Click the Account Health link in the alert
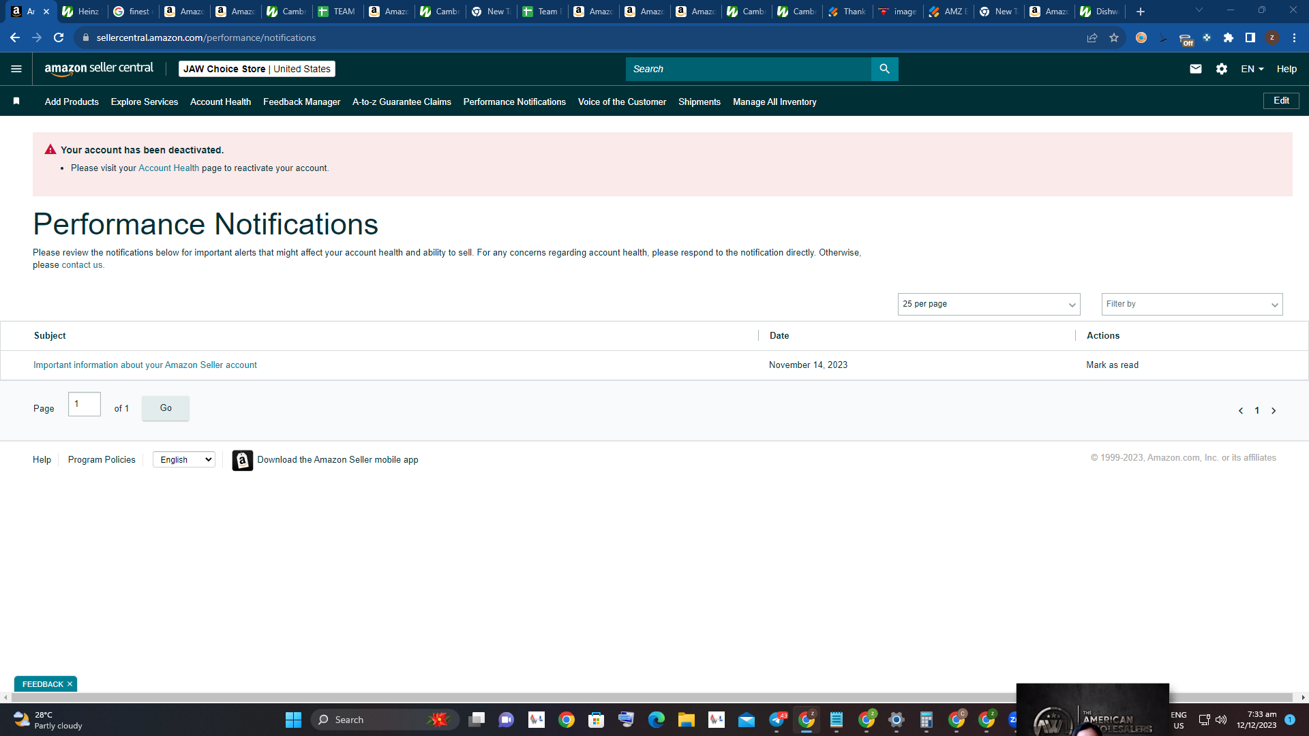Image resolution: width=1309 pixels, height=736 pixels. (169, 168)
